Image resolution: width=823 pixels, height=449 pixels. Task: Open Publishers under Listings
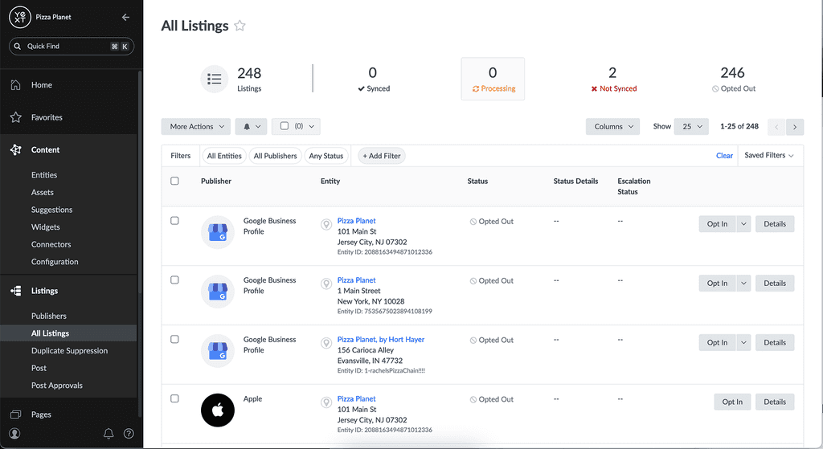point(49,316)
